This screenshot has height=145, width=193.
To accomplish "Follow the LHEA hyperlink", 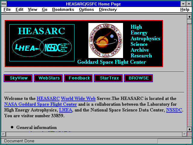I will click(66, 110).
